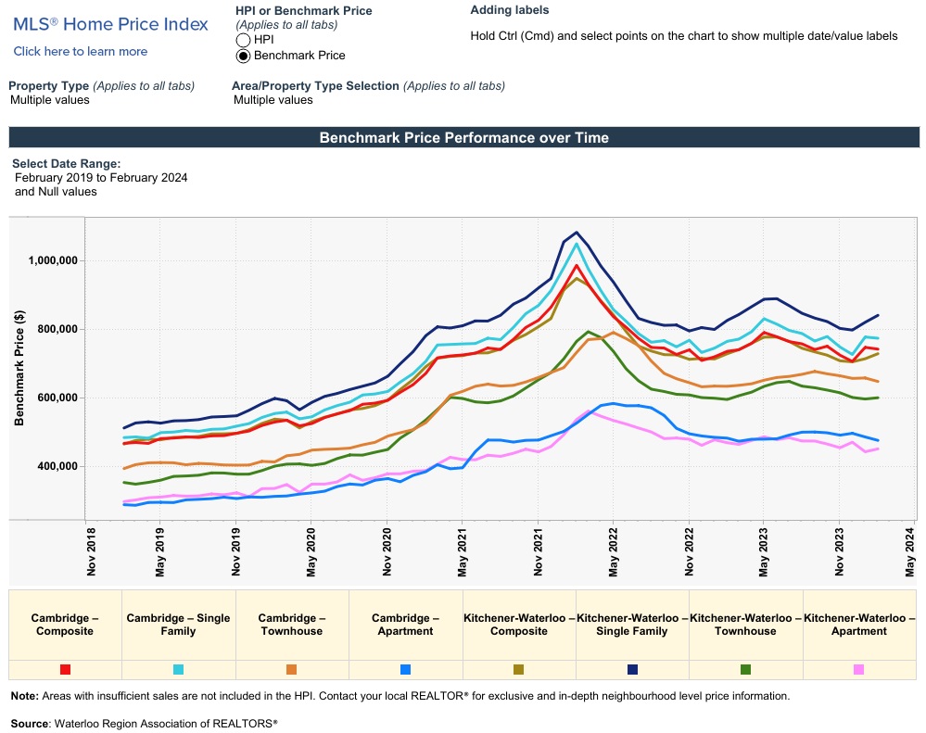Image resolution: width=926 pixels, height=733 pixels.
Task: Click the MLS Home Price Index title
Action: pyautogui.click(x=110, y=25)
